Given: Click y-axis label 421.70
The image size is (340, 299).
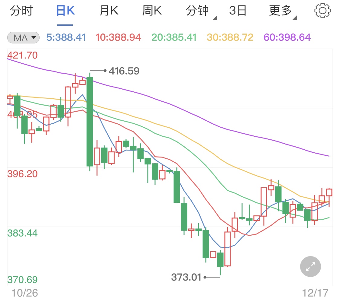Looking at the screenshot, I should coord(22,55).
